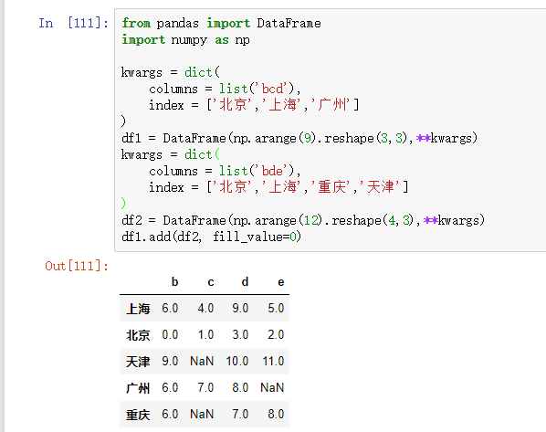Viewport: 546px width, 432px height.
Task: Click the 北京 row label
Action: coord(138,335)
